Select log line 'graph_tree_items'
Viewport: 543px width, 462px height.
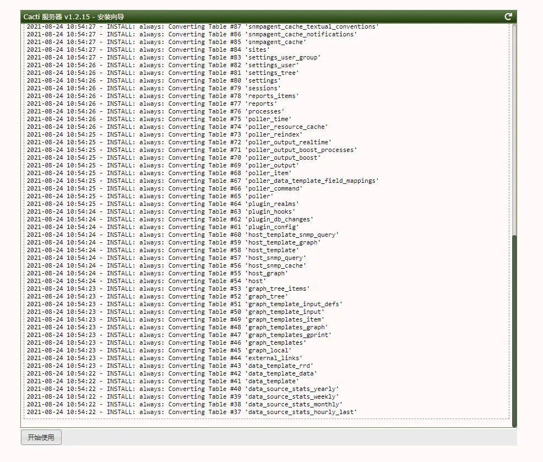click(x=168, y=289)
